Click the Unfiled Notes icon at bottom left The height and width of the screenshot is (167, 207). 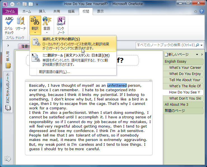click(8, 159)
